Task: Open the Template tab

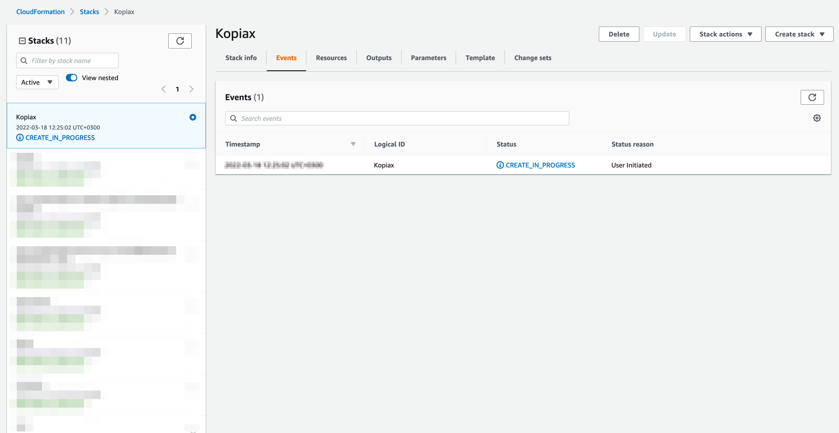Action: pyautogui.click(x=480, y=58)
